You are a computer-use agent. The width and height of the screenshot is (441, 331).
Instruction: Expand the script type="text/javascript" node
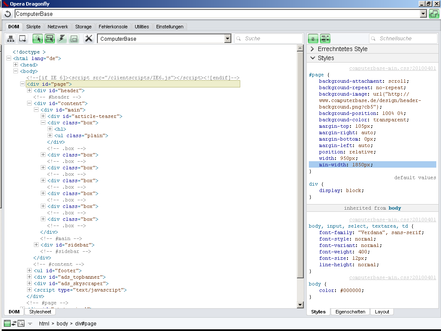[x=29, y=290]
